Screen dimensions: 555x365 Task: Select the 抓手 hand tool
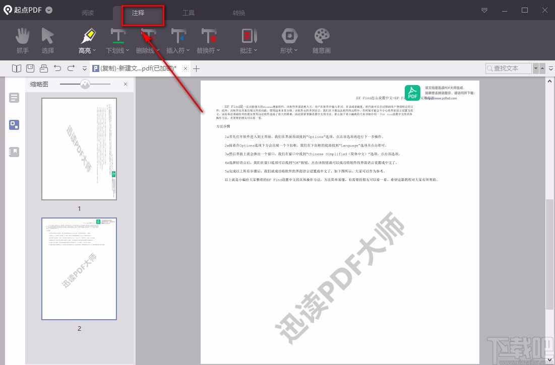coord(23,41)
